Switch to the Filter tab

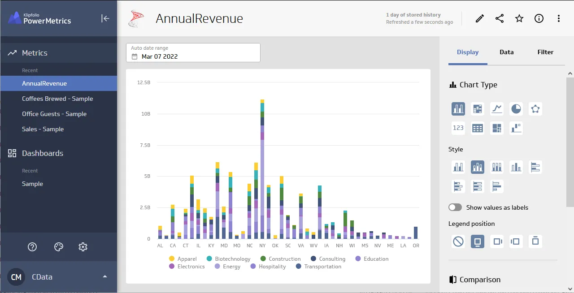[x=545, y=52]
